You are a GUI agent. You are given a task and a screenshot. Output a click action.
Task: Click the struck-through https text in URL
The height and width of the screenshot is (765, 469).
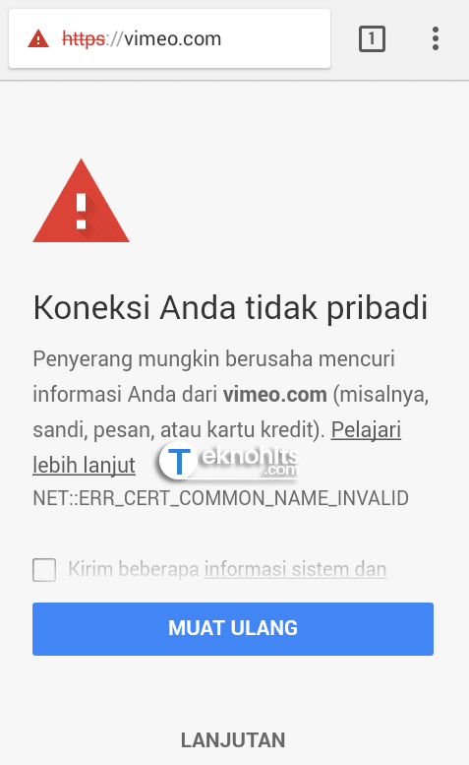tap(84, 38)
